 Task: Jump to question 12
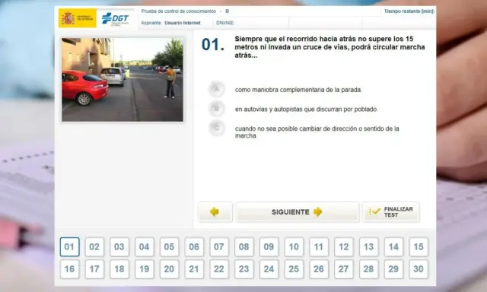click(x=344, y=246)
